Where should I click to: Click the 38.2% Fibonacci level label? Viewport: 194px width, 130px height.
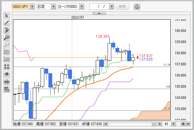(x=167, y=109)
